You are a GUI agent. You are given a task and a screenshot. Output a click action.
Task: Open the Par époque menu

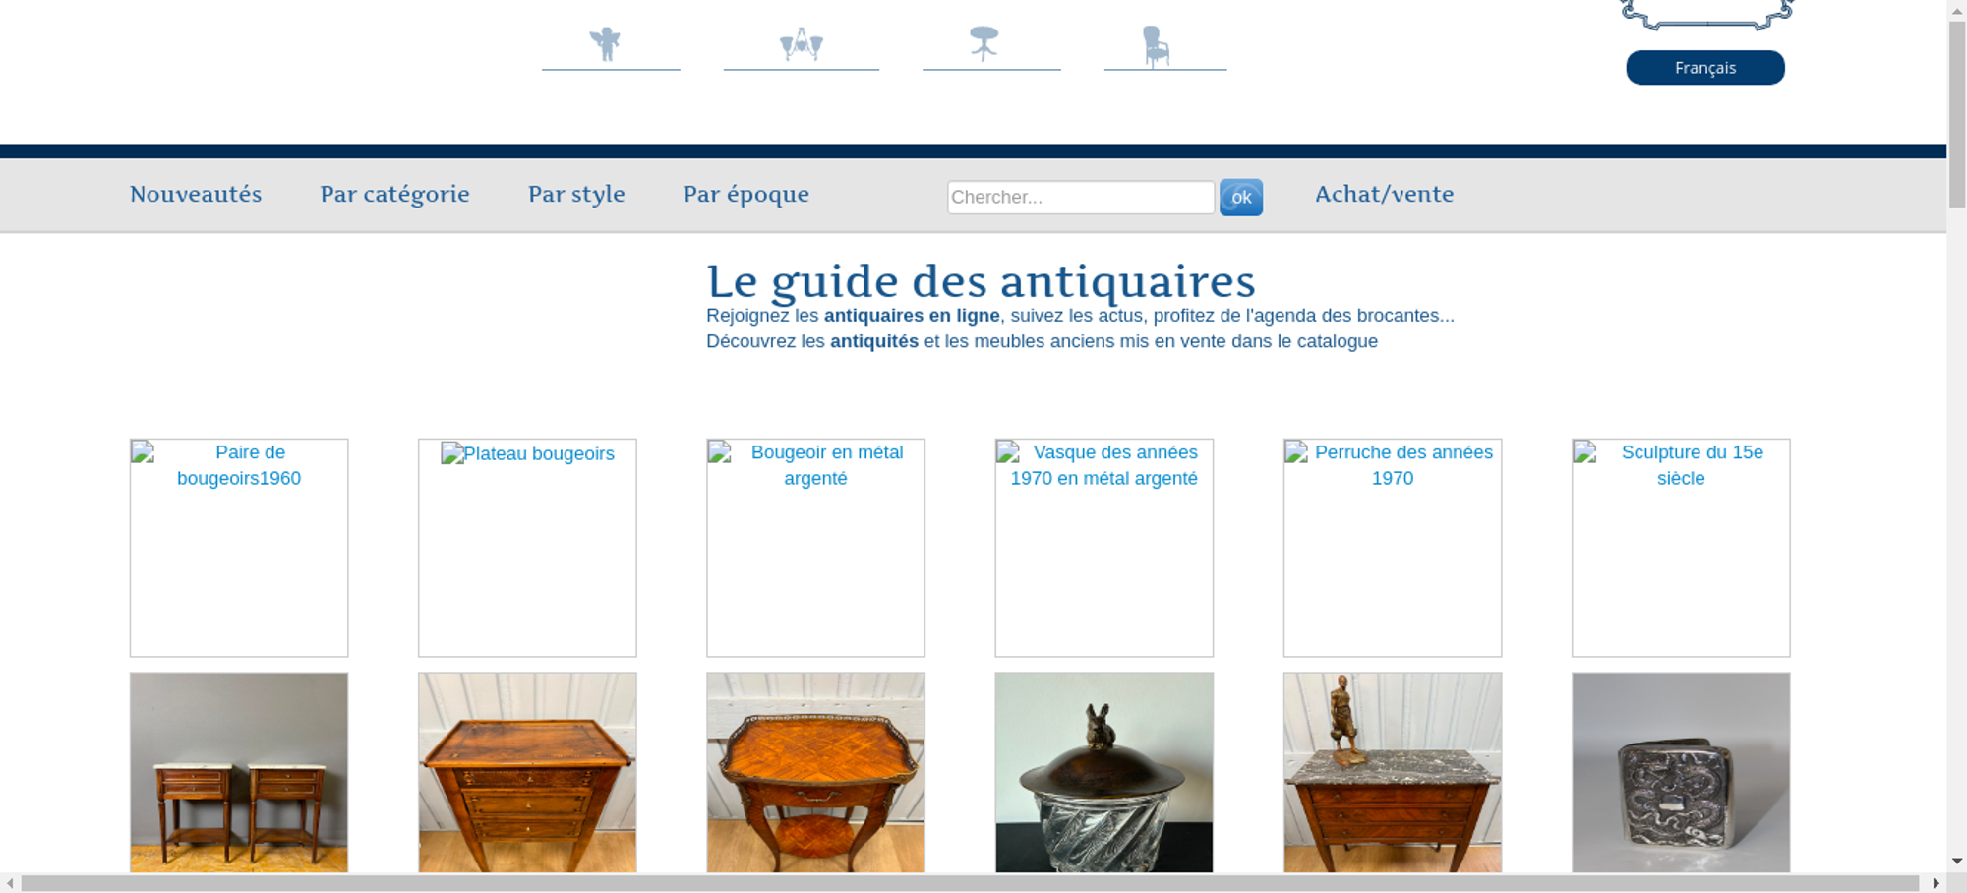click(745, 195)
